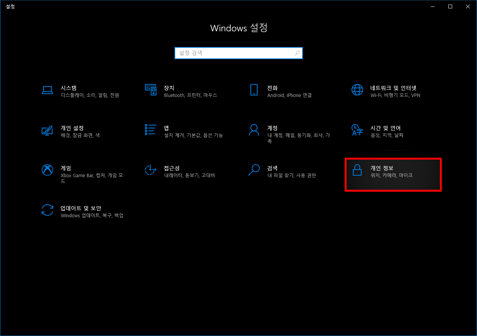The height and width of the screenshot is (336, 477).
Task: Click the '설정' window title text
Action: [10, 6]
